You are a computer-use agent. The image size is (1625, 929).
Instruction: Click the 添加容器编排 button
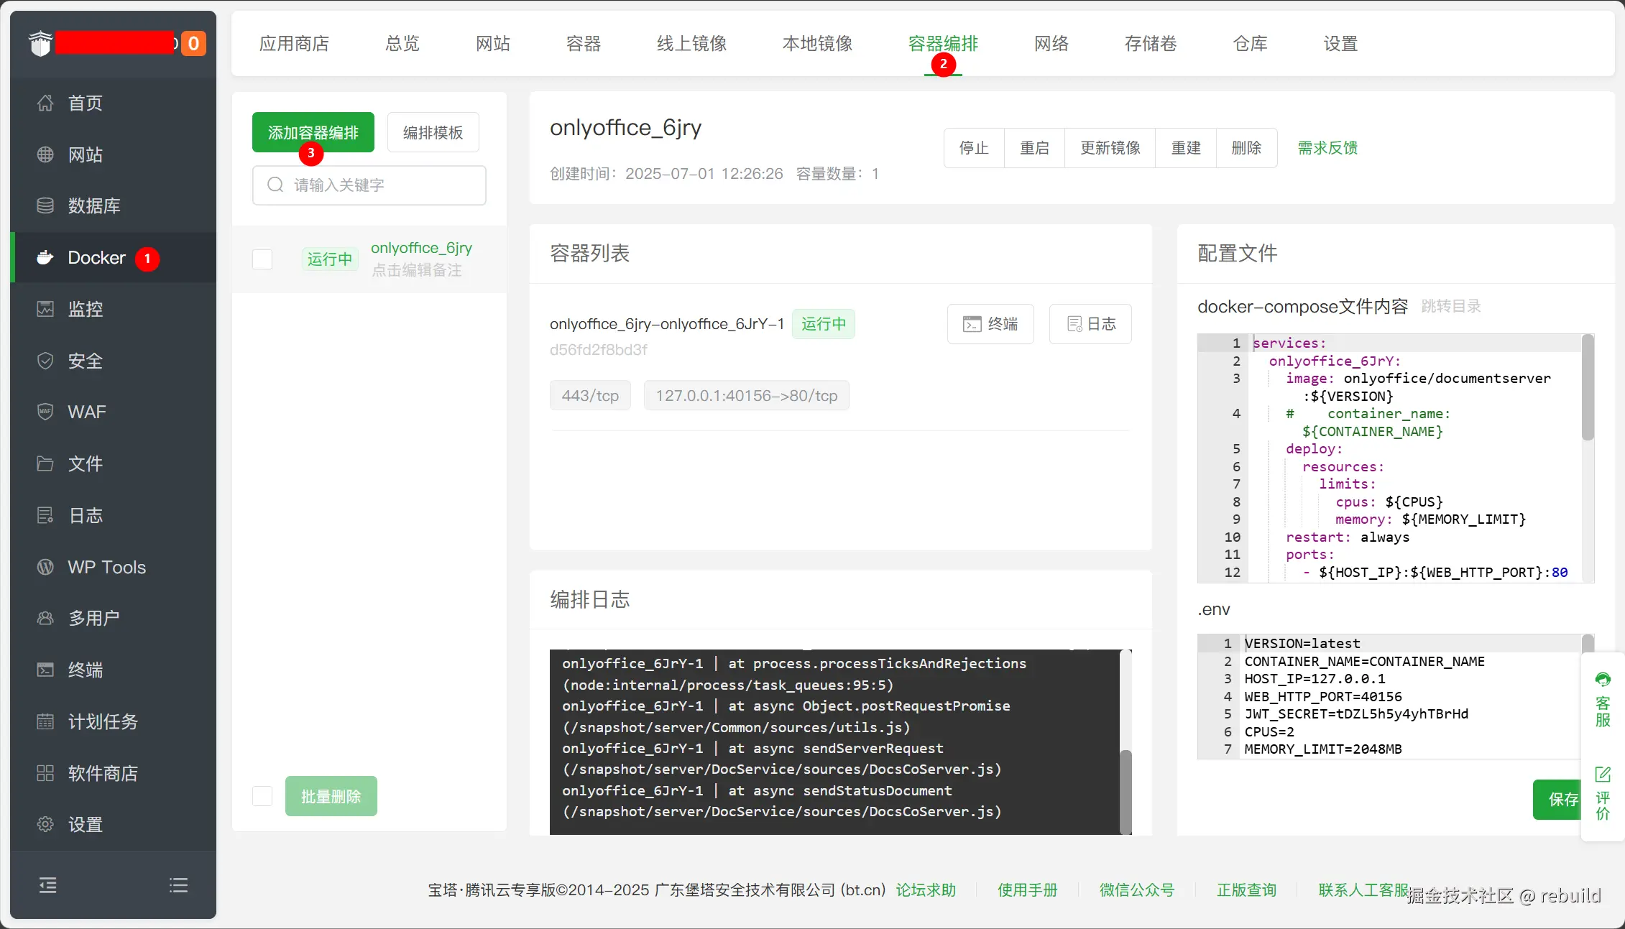(313, 132)
